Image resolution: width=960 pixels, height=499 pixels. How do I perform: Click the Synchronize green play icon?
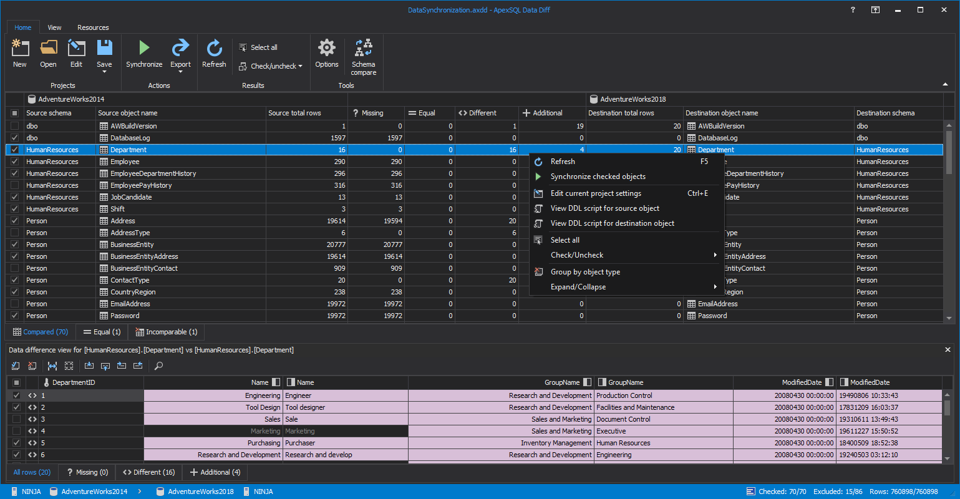(x=144, y=48)
